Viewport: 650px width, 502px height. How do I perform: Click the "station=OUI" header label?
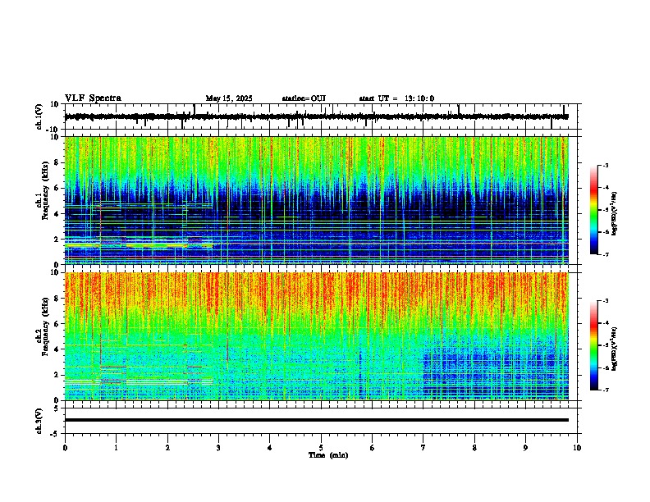pos(304,98)
